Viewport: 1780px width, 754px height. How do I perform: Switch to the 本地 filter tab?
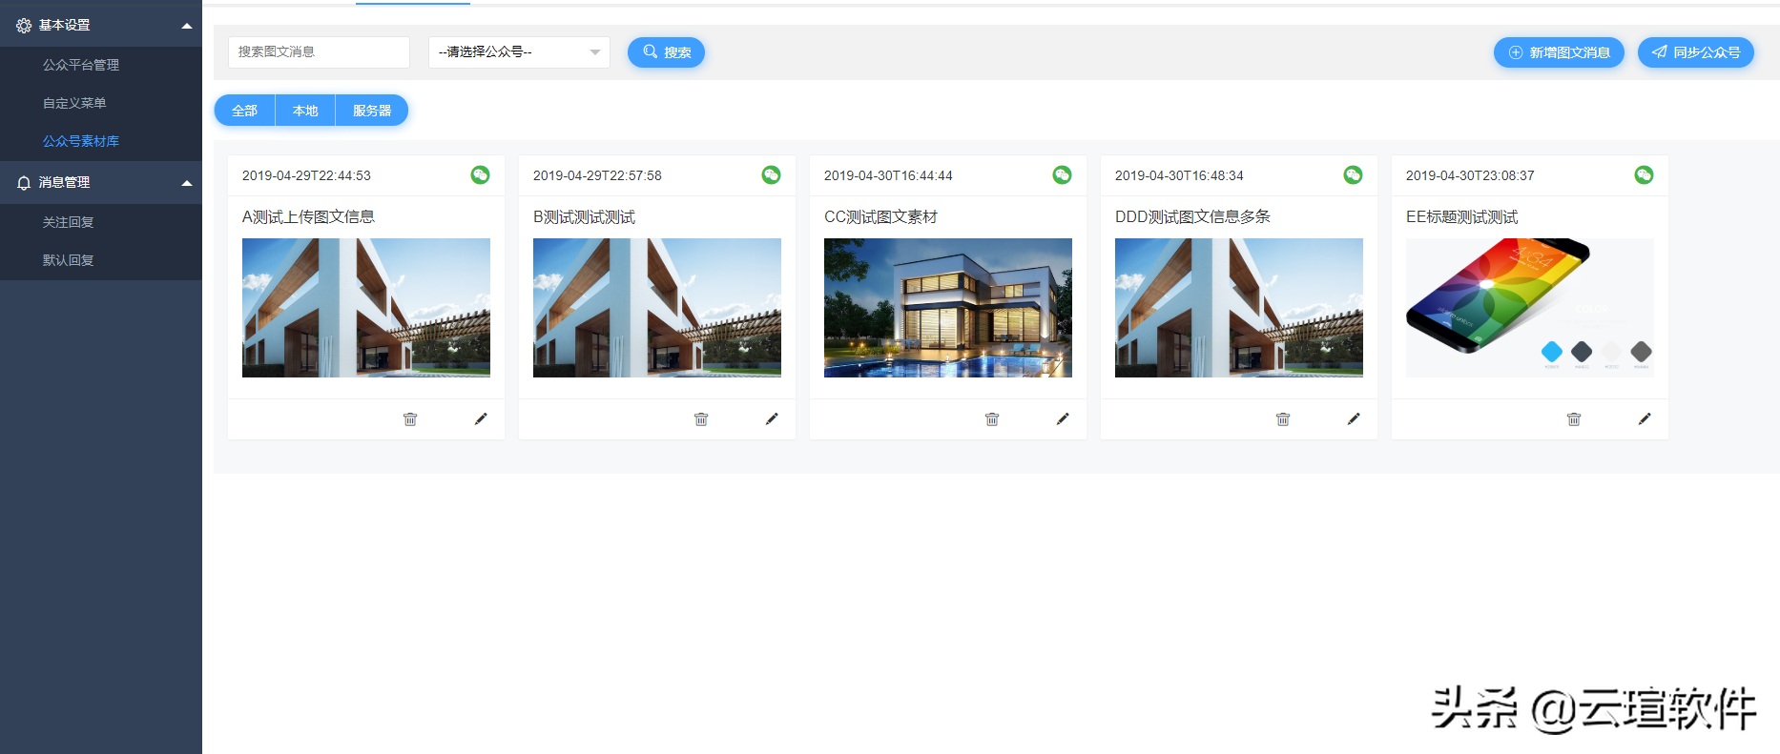pos(305,111)
